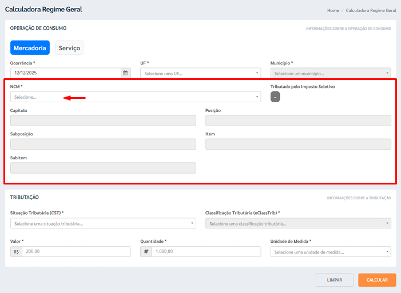Open the NCM selection dropdown

point(135,97)
